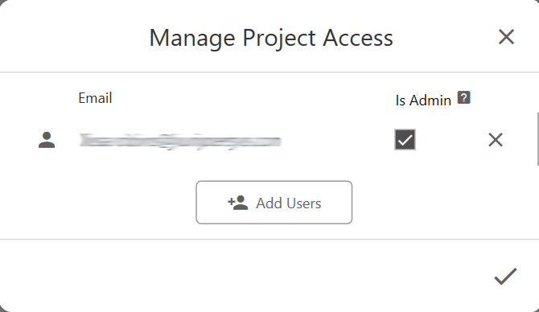Dismiss the dialog with the top-right X

(506, 37)
